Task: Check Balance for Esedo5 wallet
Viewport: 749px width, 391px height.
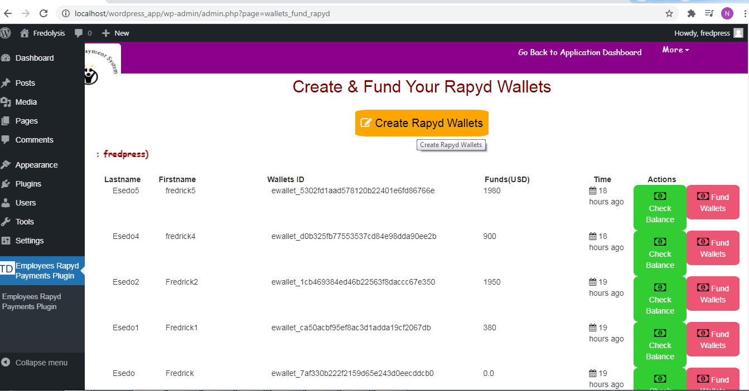Action: (x=660, y=208)
